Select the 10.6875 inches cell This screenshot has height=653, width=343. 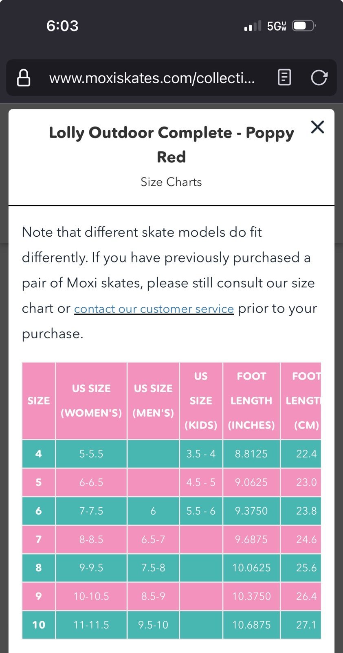pyautogui.click(x=251, y=625)
